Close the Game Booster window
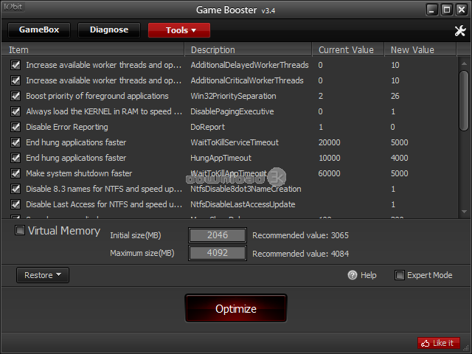This screenshot has width=472, height=354. (x=462, y=10)
